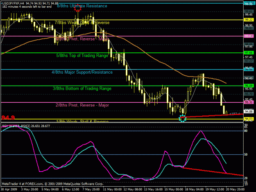The width and height of the screenshot is (256, 192).
Task: Click the red '94.9' price text
Action: 8,117
